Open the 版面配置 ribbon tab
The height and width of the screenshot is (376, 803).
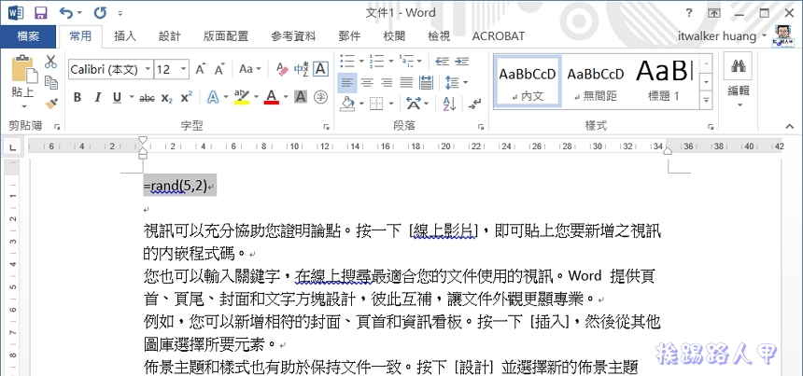(224, 36)
